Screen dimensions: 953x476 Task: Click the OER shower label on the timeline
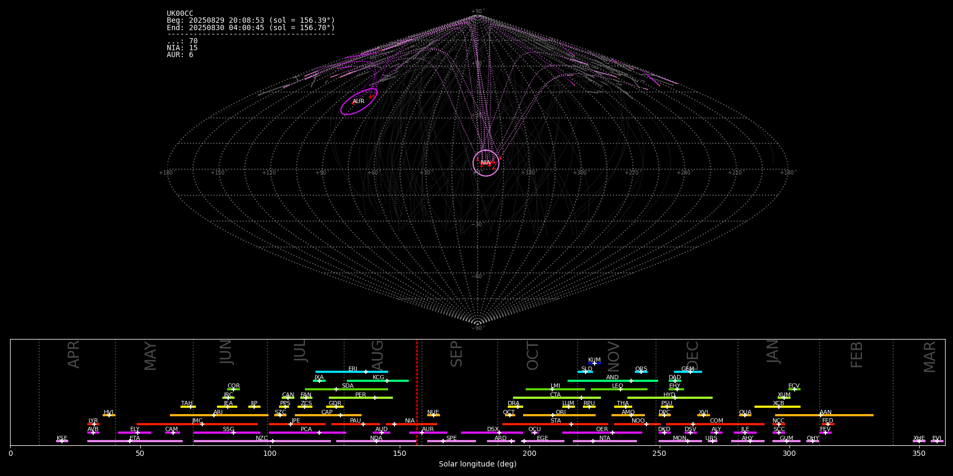603,429
